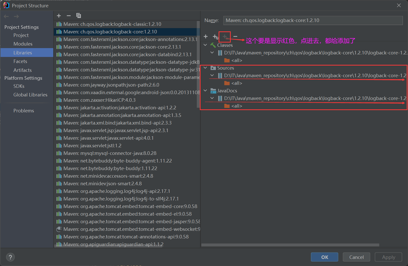Screen dimensions: 408x266
Task: Select the SDKs settings entry
Action: tap(19, 86)
